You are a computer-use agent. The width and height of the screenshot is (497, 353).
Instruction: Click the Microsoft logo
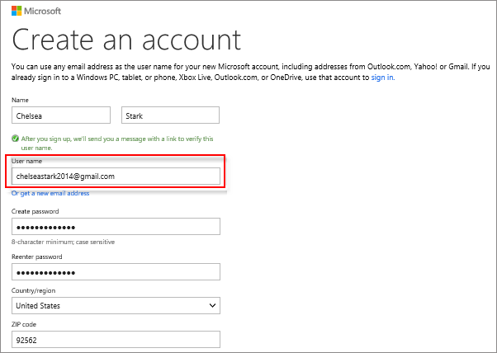click(x=36, y=11)
